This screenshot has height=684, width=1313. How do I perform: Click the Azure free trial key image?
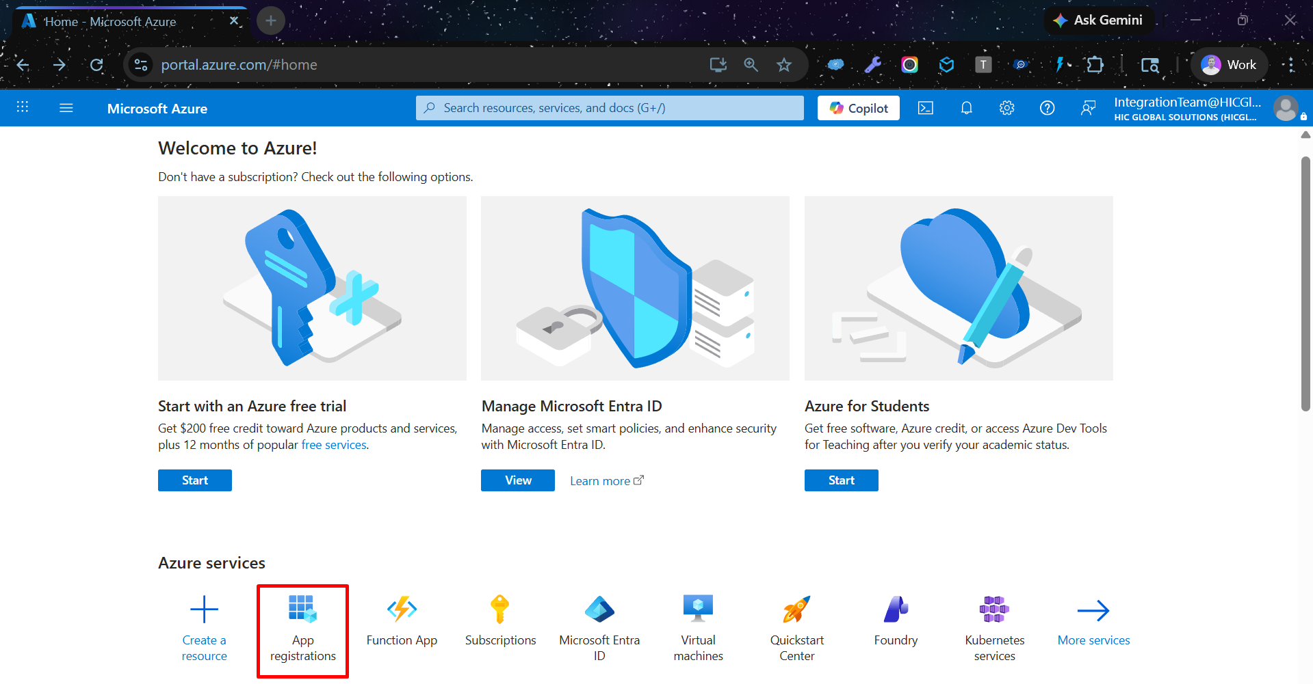[x=312, y=288]
